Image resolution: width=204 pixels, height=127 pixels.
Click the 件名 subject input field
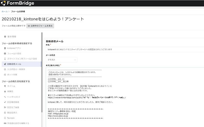click(x=125, y=49)
